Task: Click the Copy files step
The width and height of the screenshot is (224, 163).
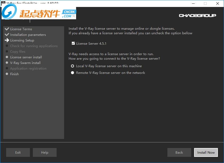Action: tap(18, 52)
